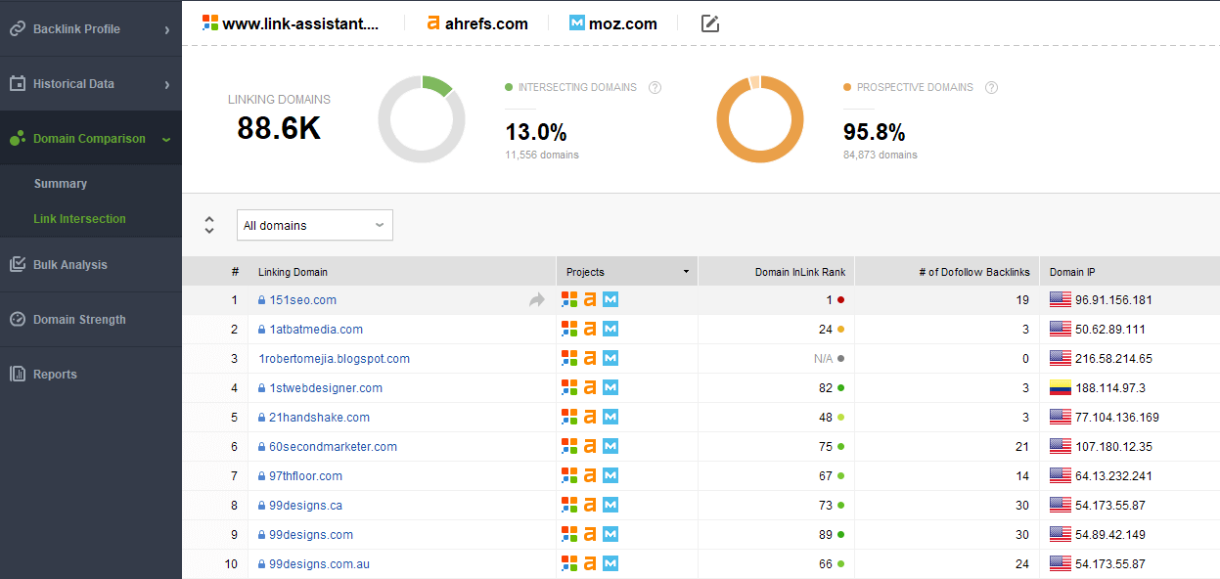Click ahrefs project icon in 99designs.com row
This screenshot has height=579, width=1220.
[x=590, y=535]
